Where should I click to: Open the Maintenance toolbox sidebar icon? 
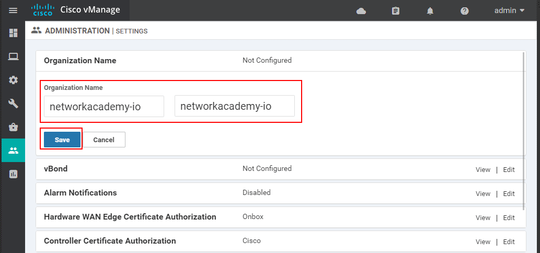pos(13,127)
